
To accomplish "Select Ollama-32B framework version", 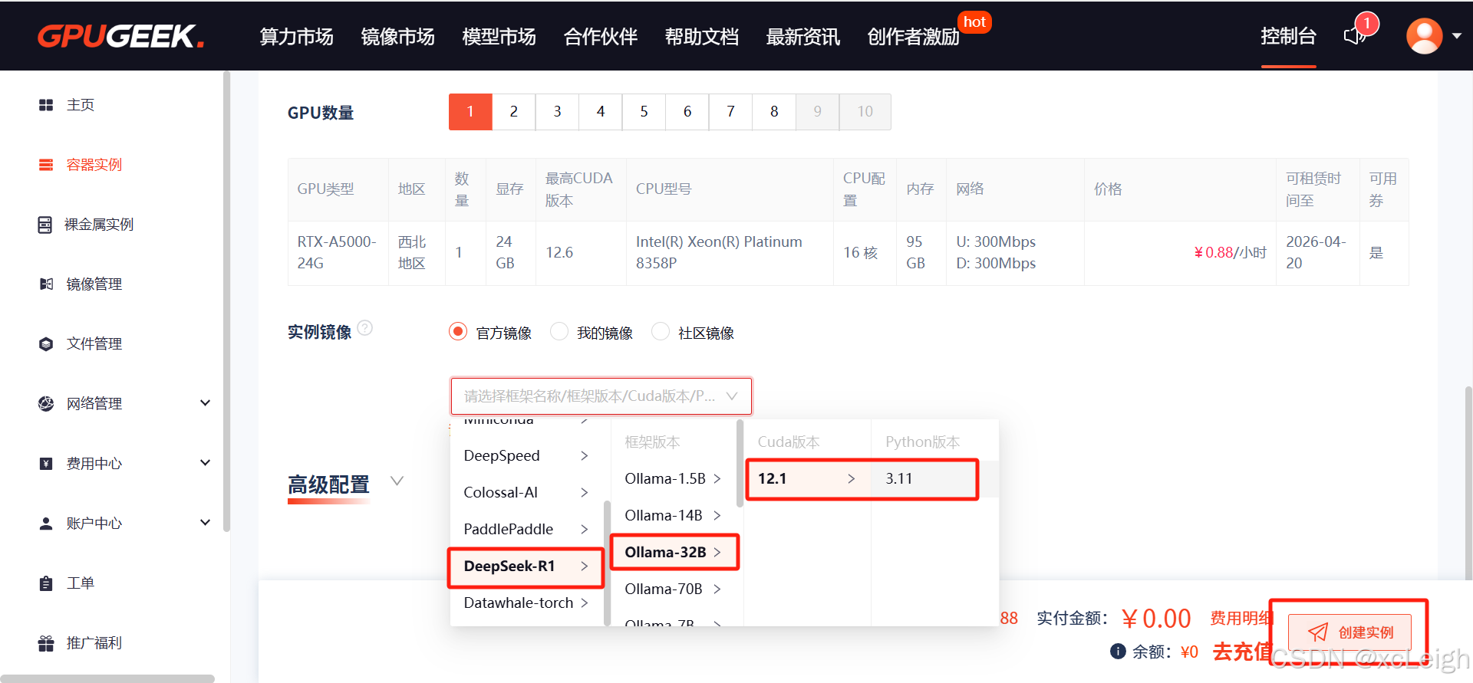I will 674,553.
